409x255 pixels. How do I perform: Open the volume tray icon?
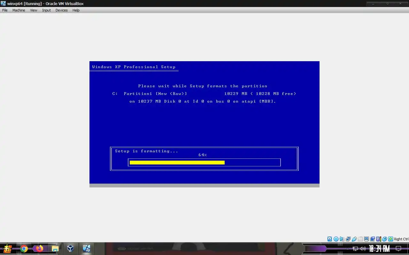coord(363,249)
